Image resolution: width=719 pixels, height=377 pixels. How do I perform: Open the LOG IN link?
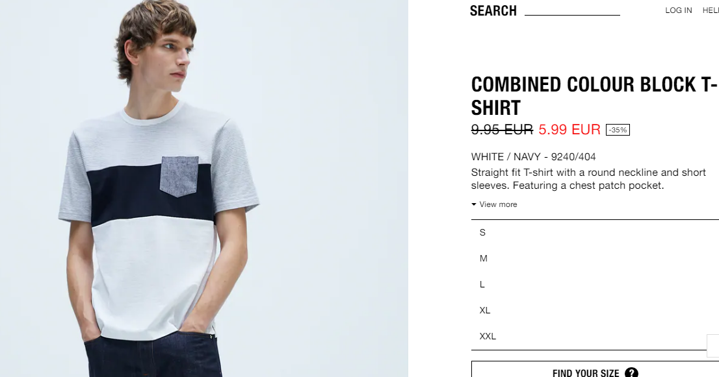[x=679, y=10]
